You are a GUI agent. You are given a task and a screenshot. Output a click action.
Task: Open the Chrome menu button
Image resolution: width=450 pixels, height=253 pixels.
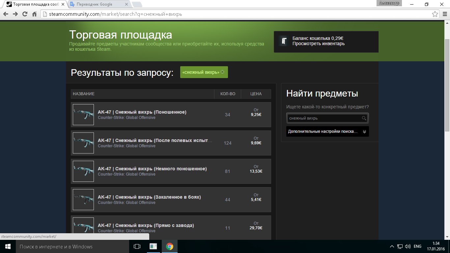(x=444, y=14)
